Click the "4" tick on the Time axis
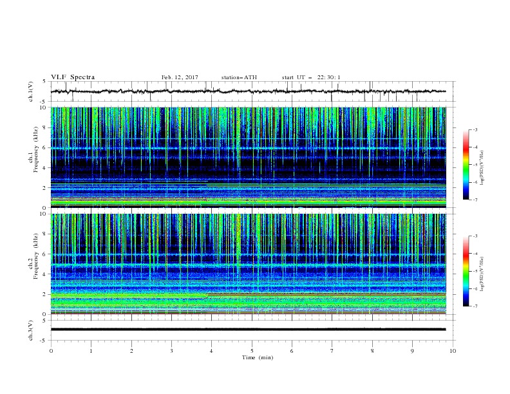 point(211,351)
